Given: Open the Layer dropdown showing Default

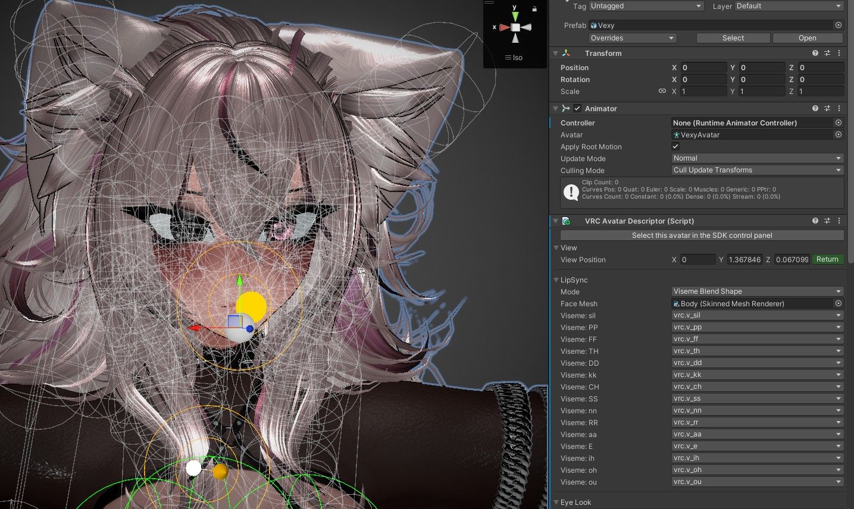Looking at the screenshot, I should point(789,6).
